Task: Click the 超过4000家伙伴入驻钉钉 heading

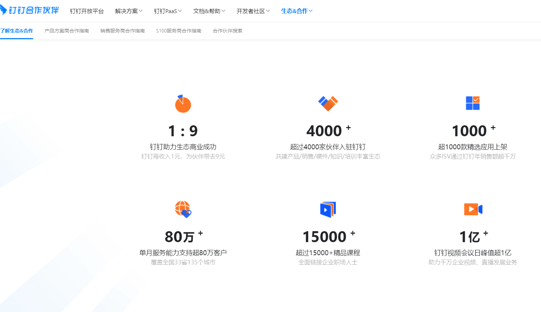Action: point(328,147)
